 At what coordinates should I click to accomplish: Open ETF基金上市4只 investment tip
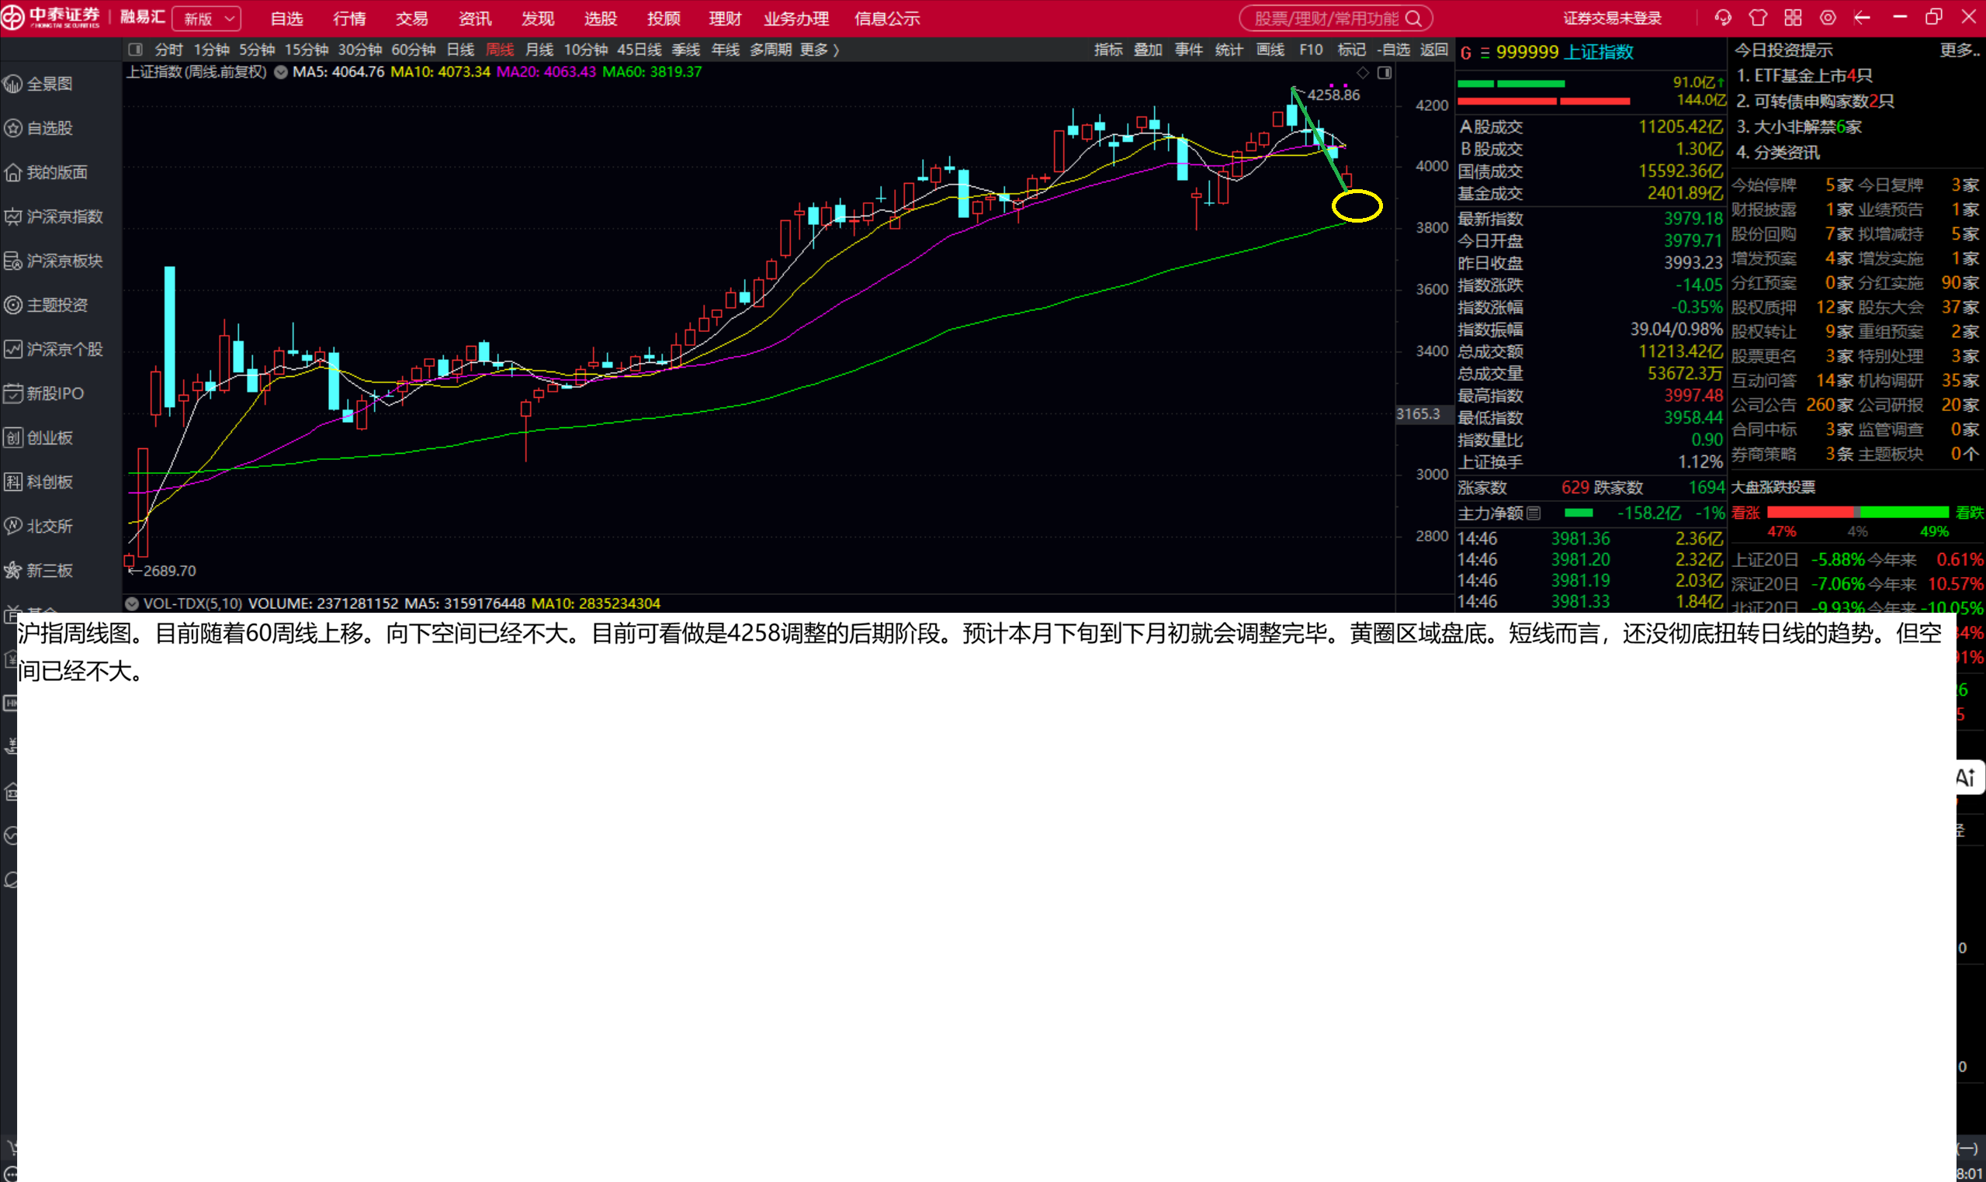click(1804, 76)
